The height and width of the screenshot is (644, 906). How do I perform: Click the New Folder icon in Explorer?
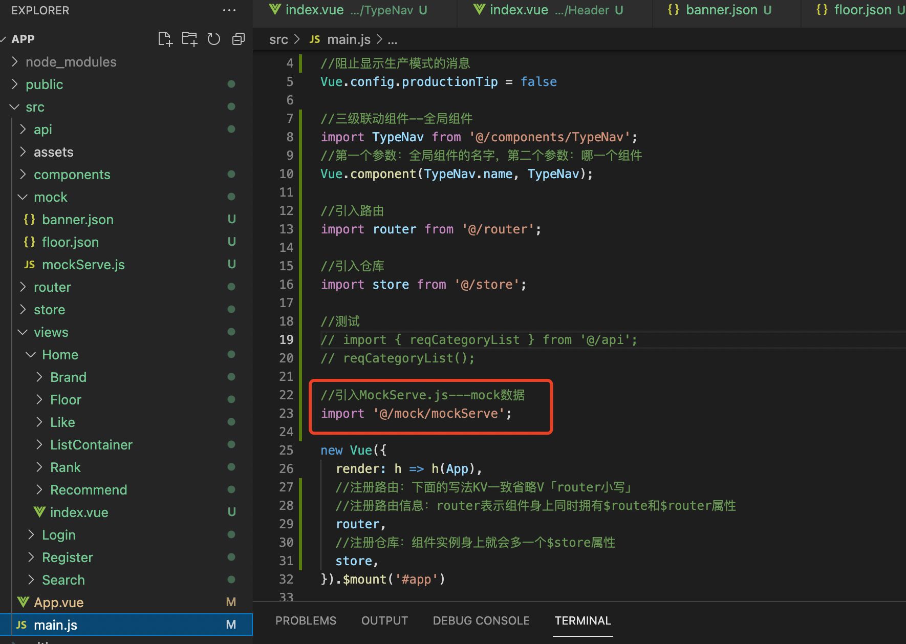pos(189,39)
